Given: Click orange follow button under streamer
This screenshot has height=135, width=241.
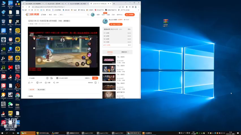Looking at the screenshot, I should coord(116,24).
